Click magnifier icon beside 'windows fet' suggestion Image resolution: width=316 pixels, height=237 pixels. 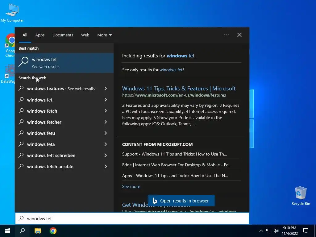tap(21, 100)
